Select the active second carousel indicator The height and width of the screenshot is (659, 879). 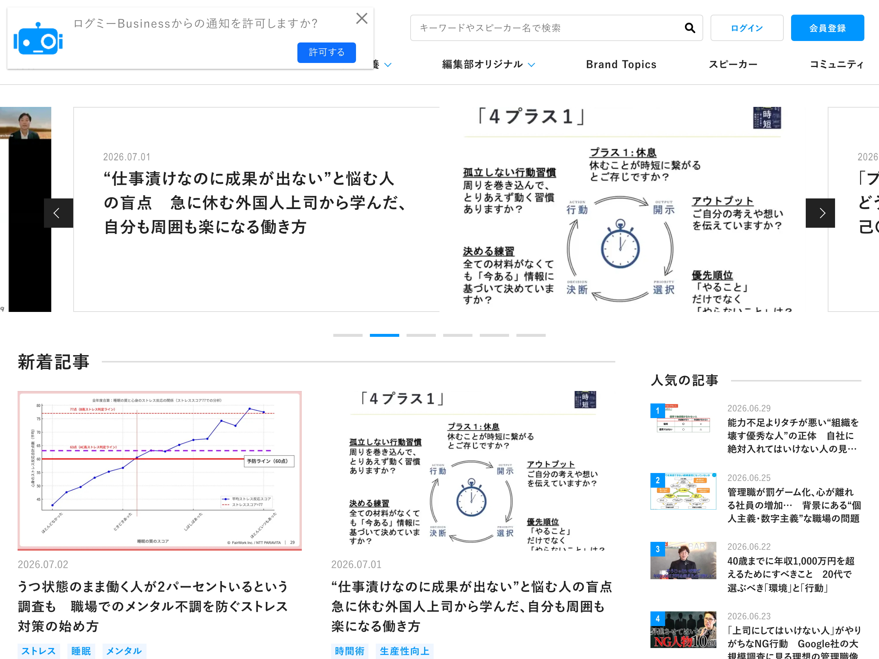click(x=384, y=335)
